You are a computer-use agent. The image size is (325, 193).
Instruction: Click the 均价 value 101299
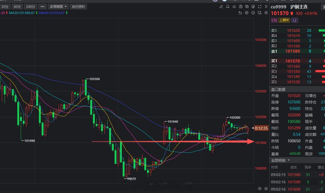[x=294, y=128]
